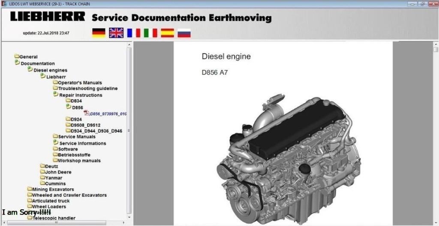The width and height of the screenshot is (439, 226).
Task: Select the German flag language icon
Action: tap(99, 33)
